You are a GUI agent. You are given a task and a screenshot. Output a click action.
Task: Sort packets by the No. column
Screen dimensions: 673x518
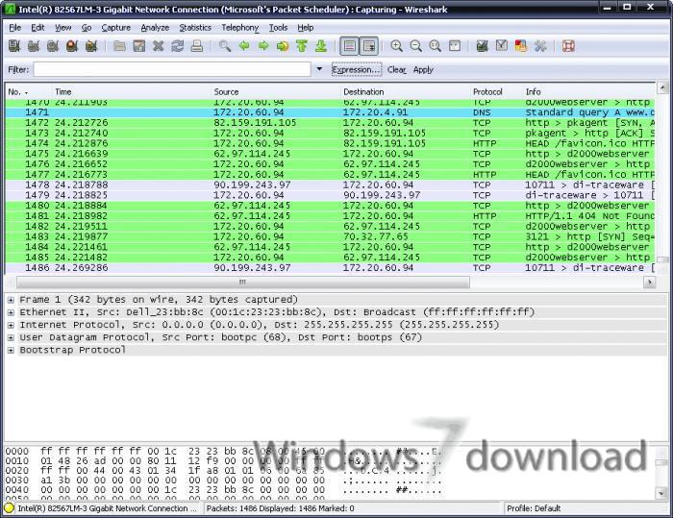point(29,92)
